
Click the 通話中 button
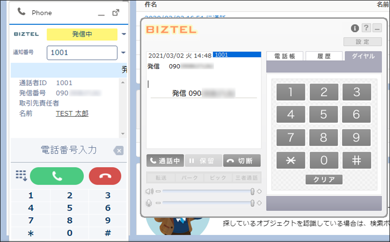click(x=165, y=161)
